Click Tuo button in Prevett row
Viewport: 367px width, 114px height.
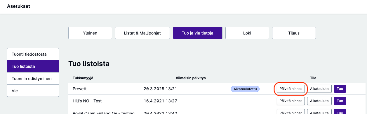(x=340, y=89)
